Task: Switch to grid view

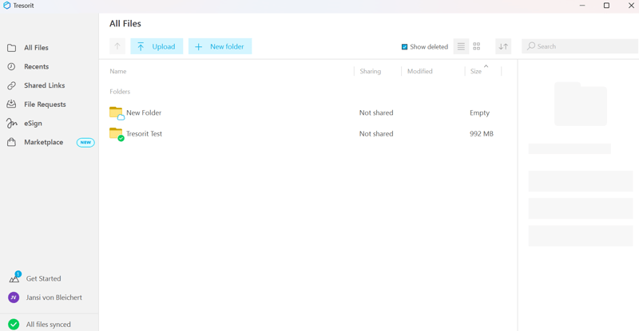Action: coord(476,46)
